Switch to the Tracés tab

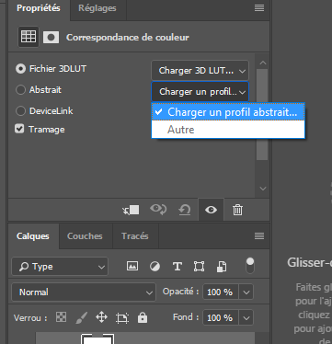135,236
